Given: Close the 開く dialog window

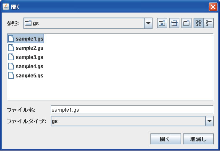Looking at the screenshot, I should tap(213, 7).
